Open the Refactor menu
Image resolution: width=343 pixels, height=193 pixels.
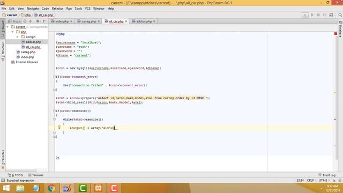(x=57, y=9)
